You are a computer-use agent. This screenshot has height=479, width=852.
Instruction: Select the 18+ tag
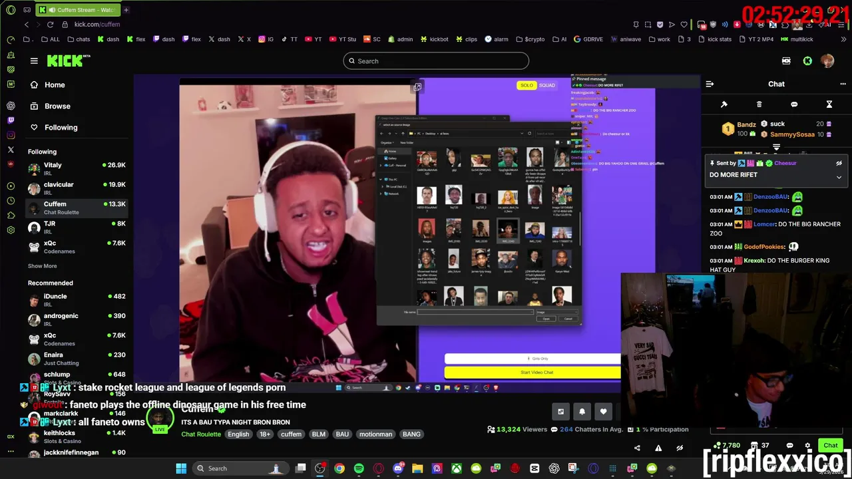(265, 434)
